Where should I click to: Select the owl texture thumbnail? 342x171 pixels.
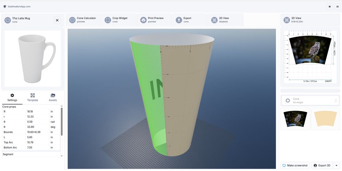click(x=295, y=119)
